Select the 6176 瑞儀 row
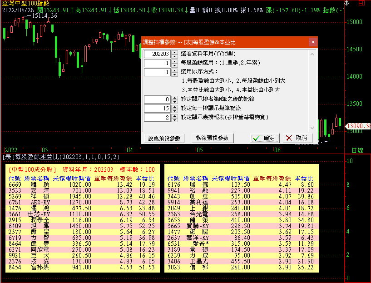 (241, 184)
